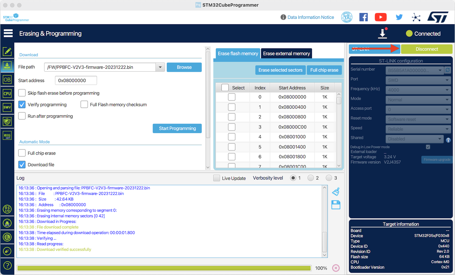
Task: Open the security shield sidebar icon
Action: [7, 122]
